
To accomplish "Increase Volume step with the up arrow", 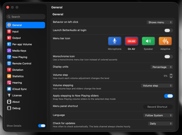I will point(171,74).
